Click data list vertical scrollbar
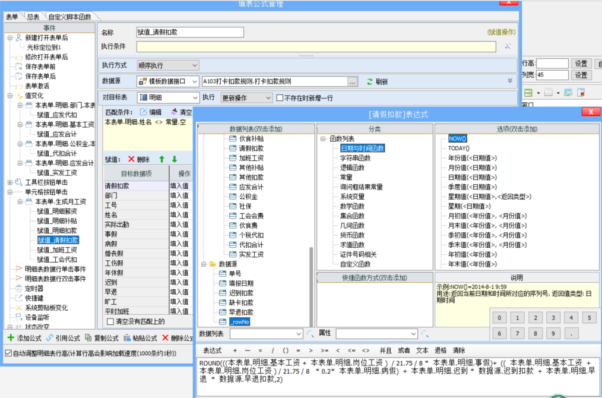This screenshot has height=398, width=602. point(311,286)
